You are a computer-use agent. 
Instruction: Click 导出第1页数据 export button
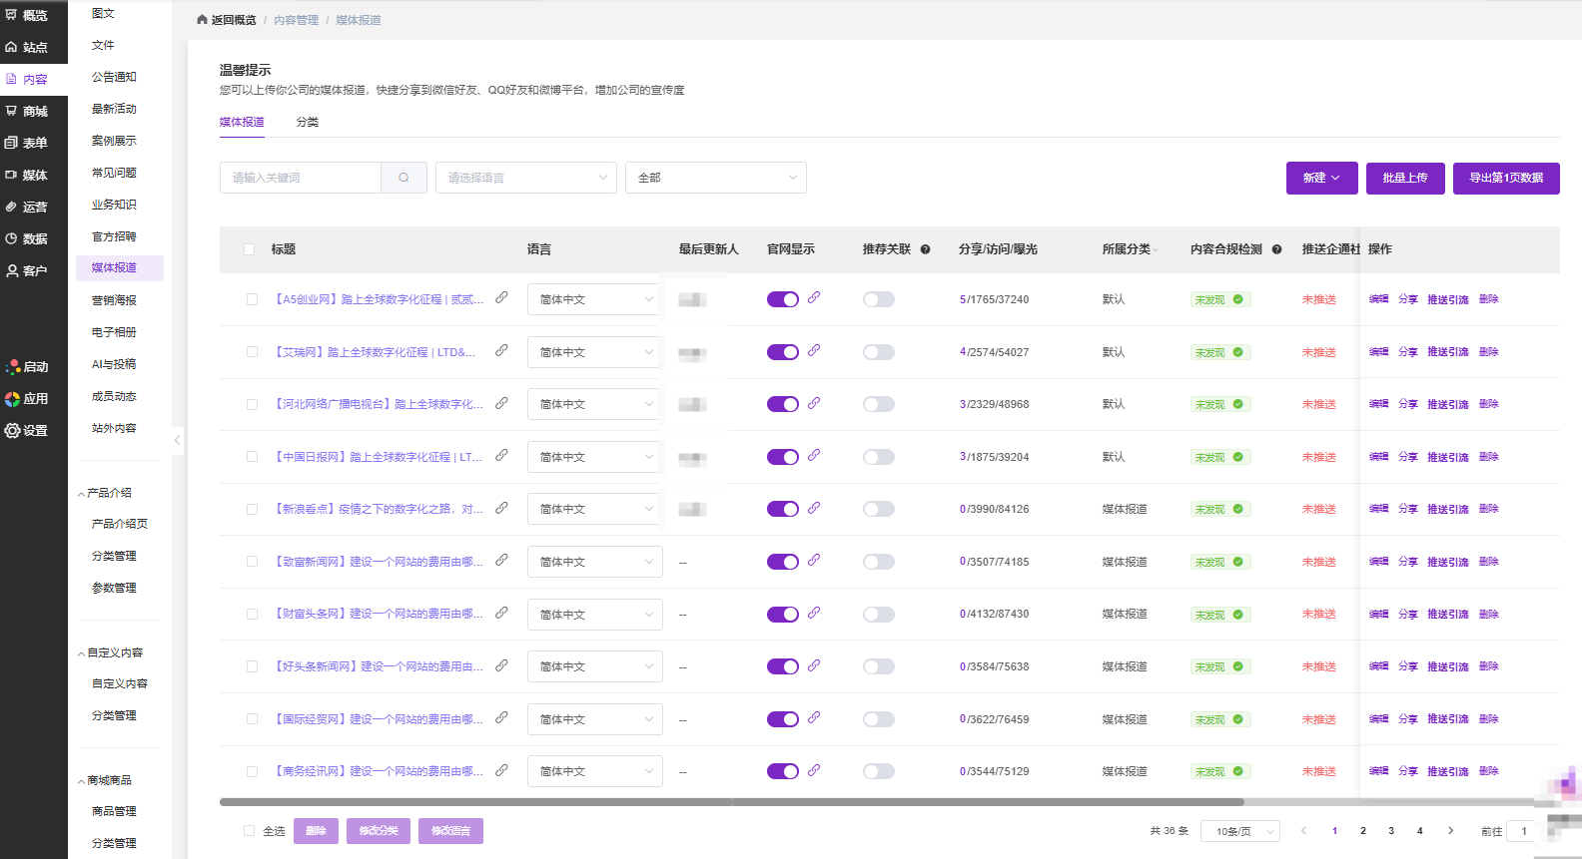point(1505,178)
